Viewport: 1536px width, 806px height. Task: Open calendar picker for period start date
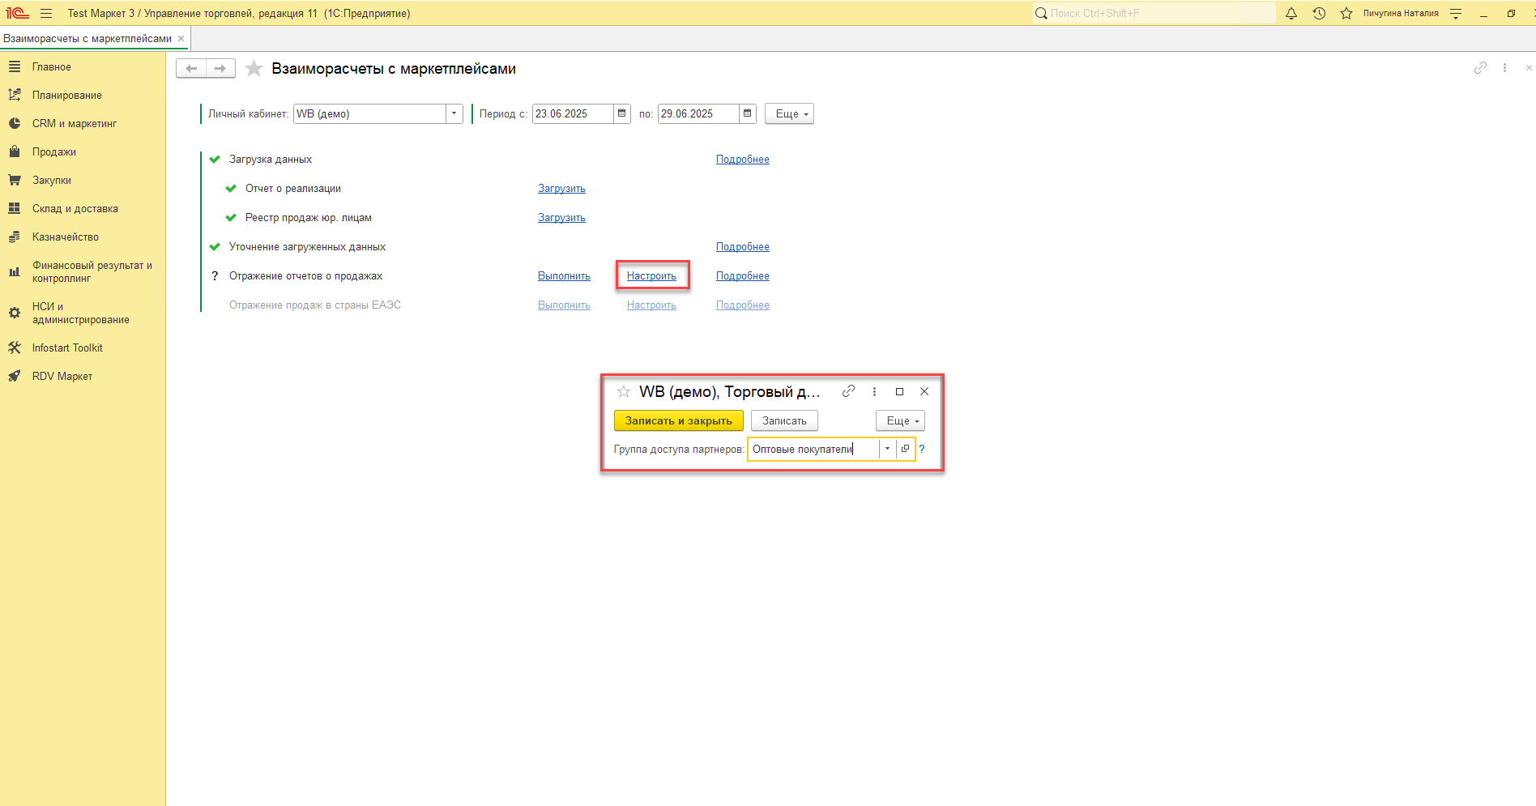(622, 113)
